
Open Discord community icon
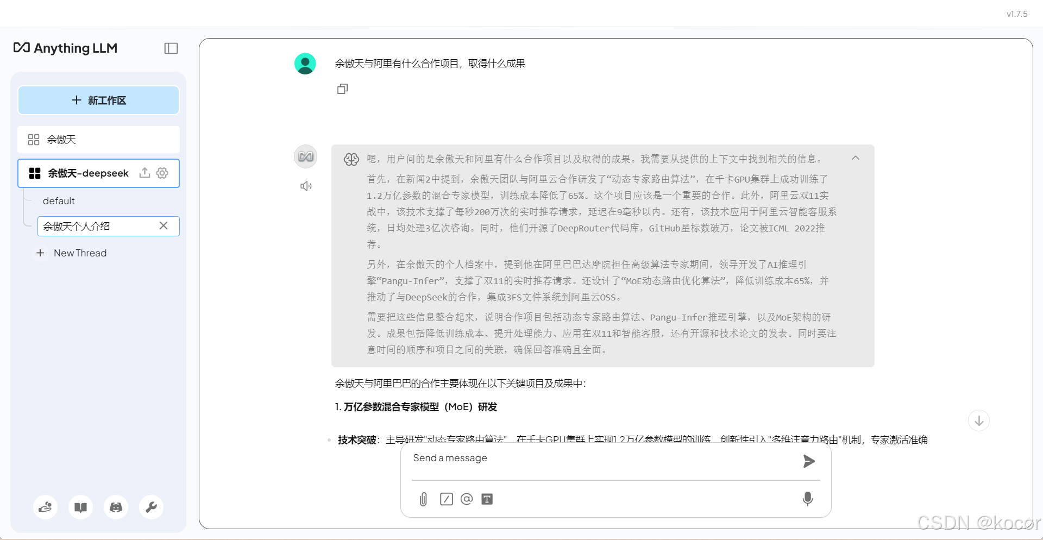pyautogui.click(x=116, y=507)
